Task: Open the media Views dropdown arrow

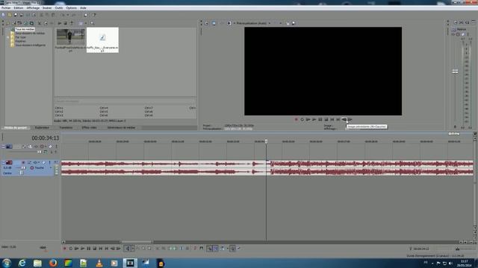Action: (x=86, y=23)
